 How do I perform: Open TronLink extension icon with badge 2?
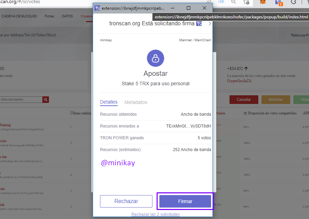pos(278,2)
